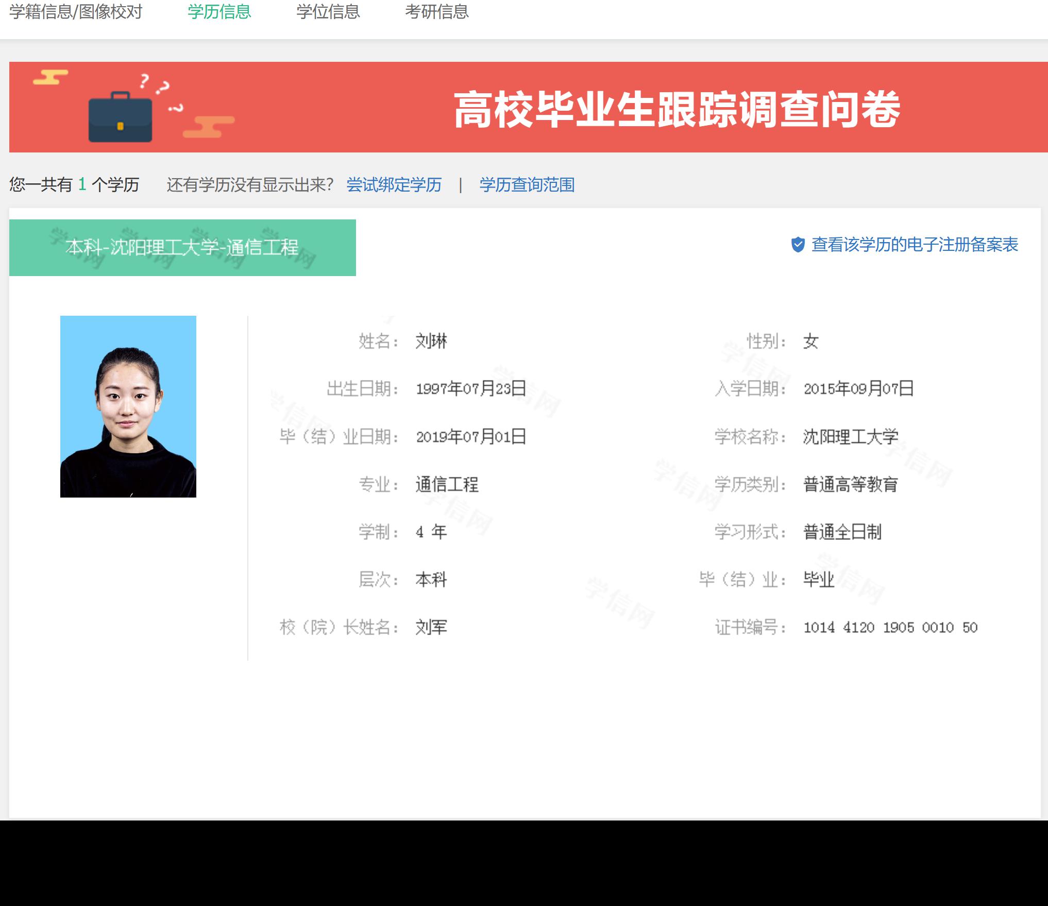Screen dimensions: 1048x906
Task: Click the orange cloud icon in the banner
Action: pyautogui.click(x=209, y=127)
